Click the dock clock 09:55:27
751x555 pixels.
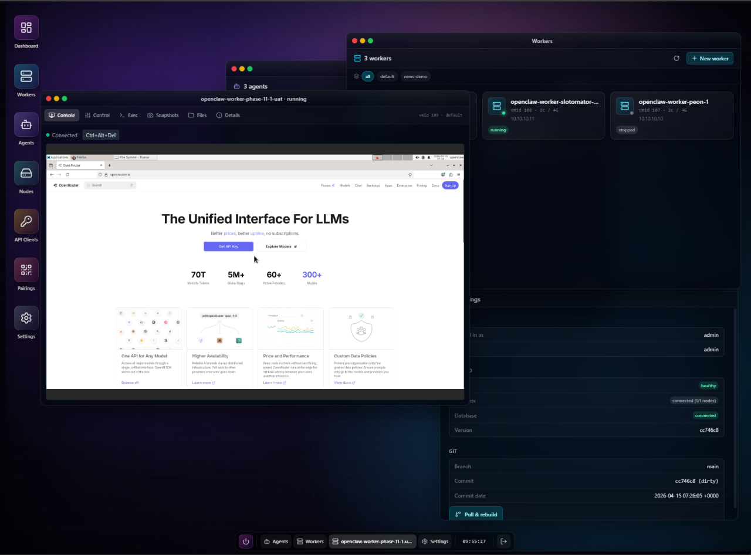474,542
